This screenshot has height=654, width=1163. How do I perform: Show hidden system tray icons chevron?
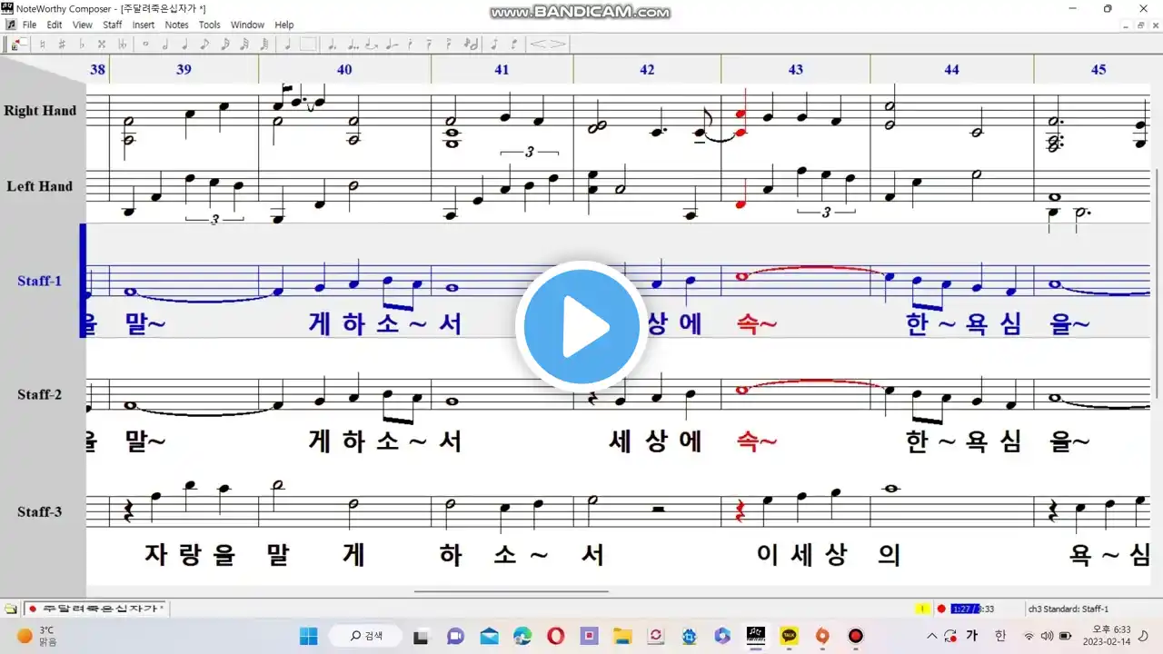click(931, 636)
